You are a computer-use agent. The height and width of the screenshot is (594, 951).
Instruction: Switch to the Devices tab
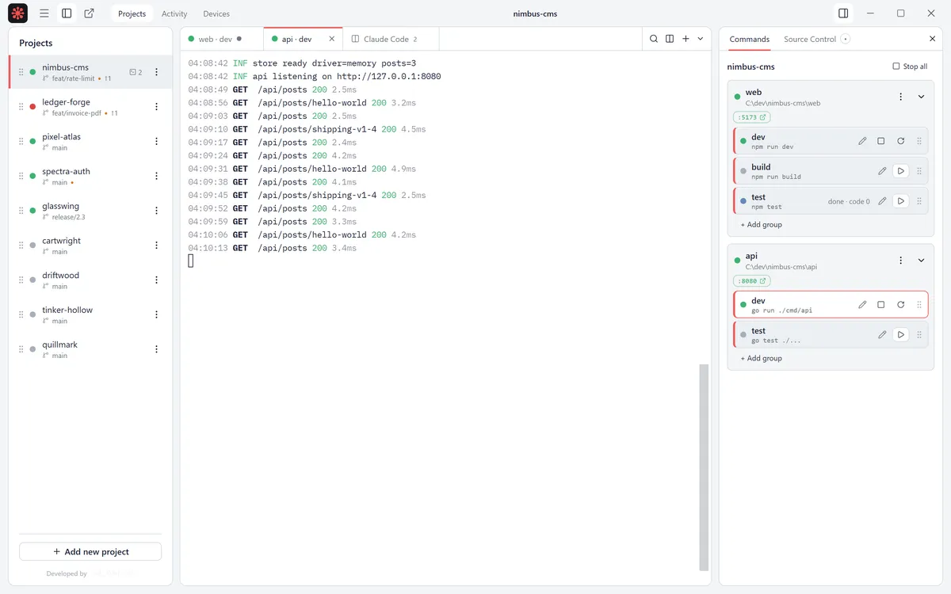(216, 13)
